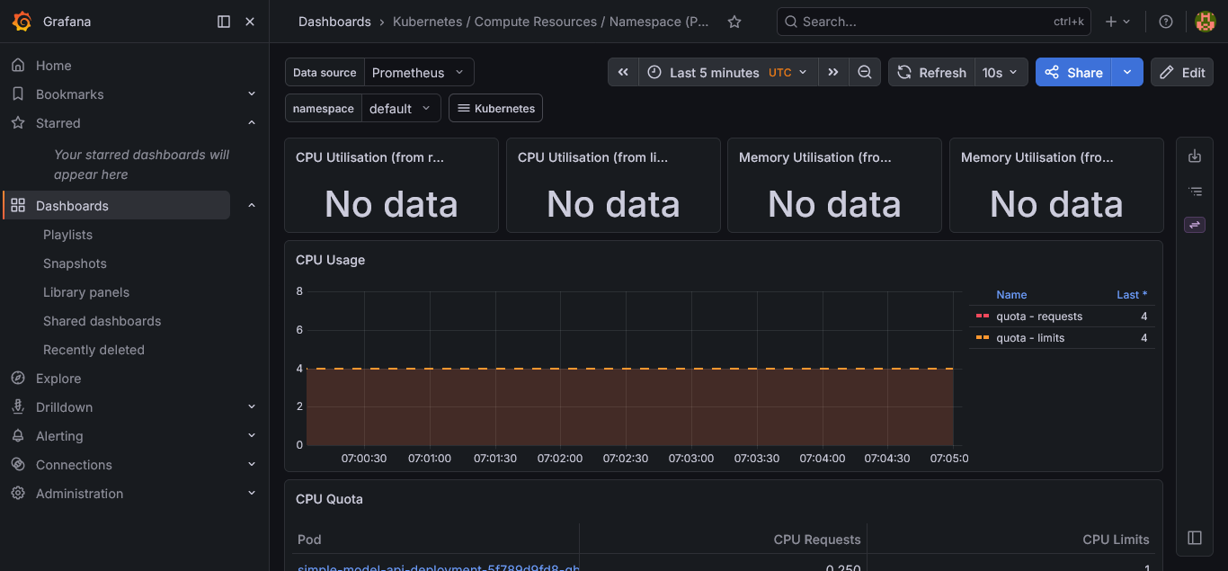This screenshot has width=1228, height=571.
Task: Expand the Bookmarks section chevron
Action: pos(252,94)
